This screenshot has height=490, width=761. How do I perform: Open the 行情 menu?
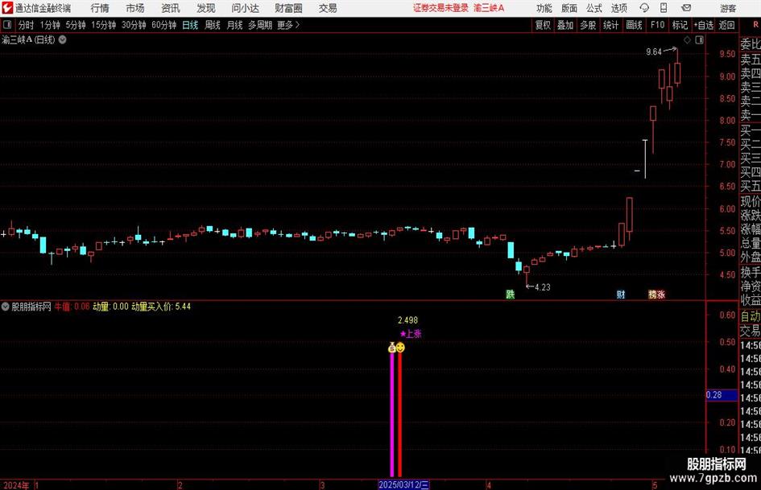click(100, 8)
